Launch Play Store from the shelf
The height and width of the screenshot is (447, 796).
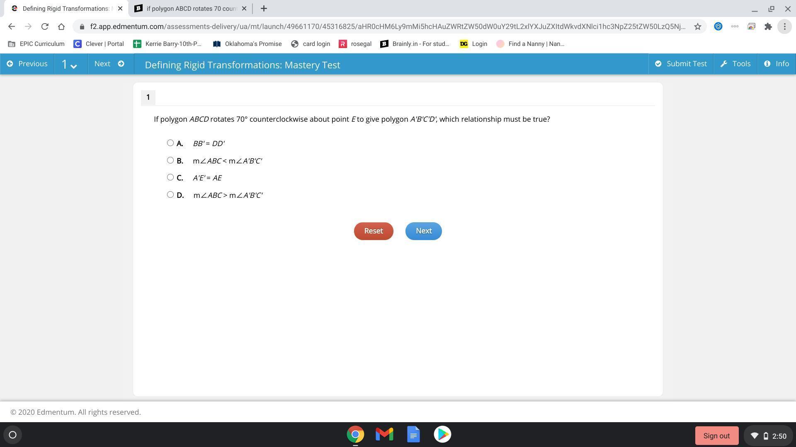tap(442, 434)
